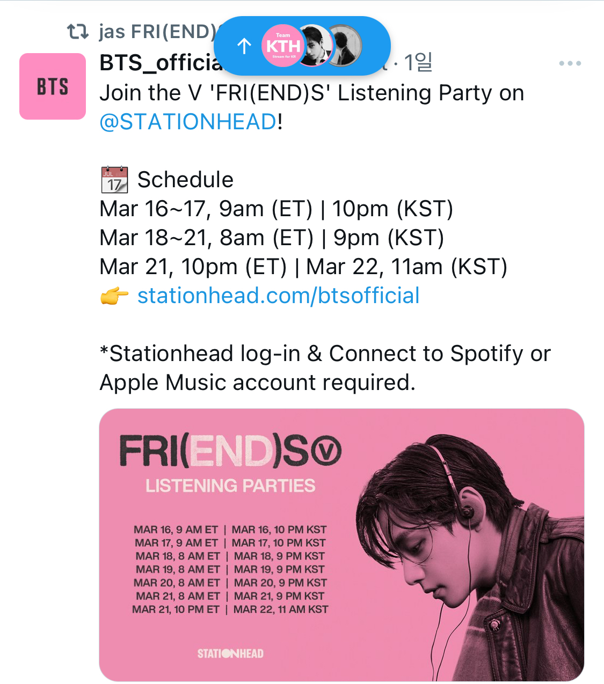This screenshot has width=604, height=684.
Task: Tap the Stationhead log-in requirement note
Action: click(x=325, y=368)
